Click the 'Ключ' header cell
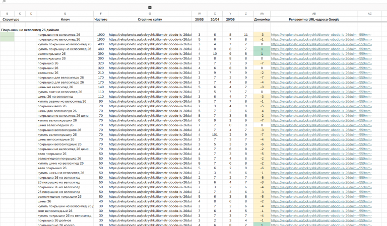Image resolution: width=387 pixels, height=226 pixels. [65, 19]
